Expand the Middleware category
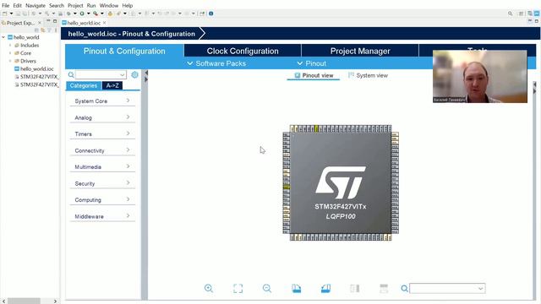Image resolution: width=541 pixels, height=304 pixels. click(x=102, y=216)
